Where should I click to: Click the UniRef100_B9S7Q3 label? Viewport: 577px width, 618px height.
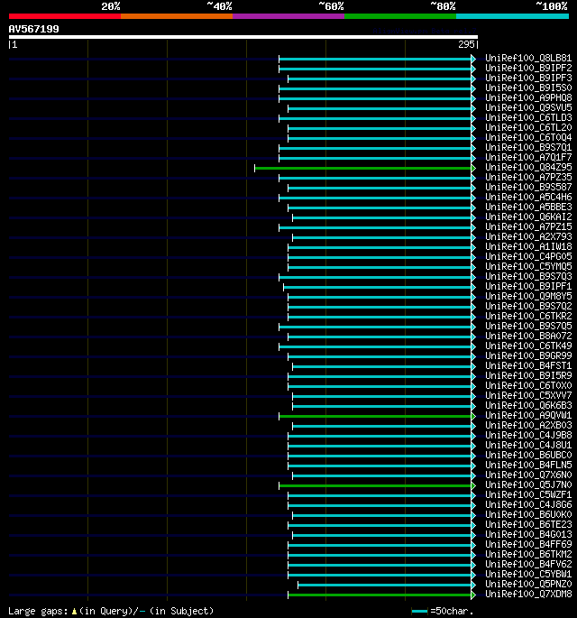coord(528,276)
